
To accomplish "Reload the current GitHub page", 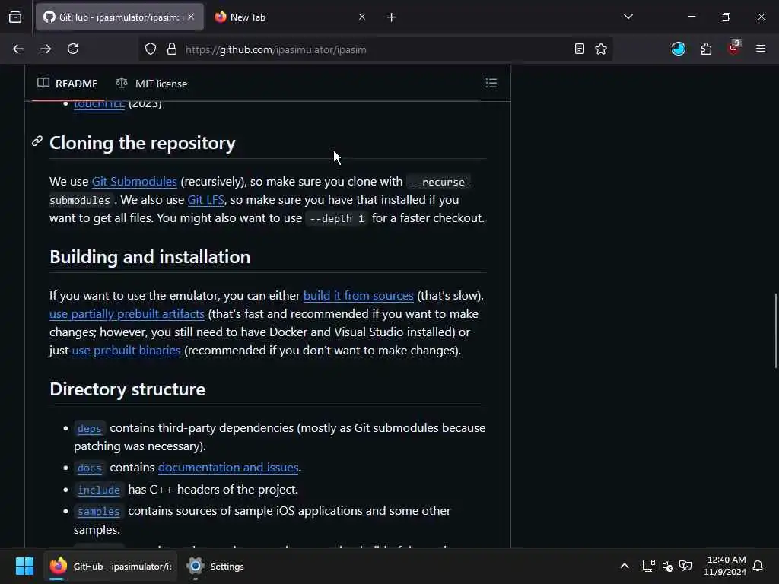I will [x=73, y=49].
